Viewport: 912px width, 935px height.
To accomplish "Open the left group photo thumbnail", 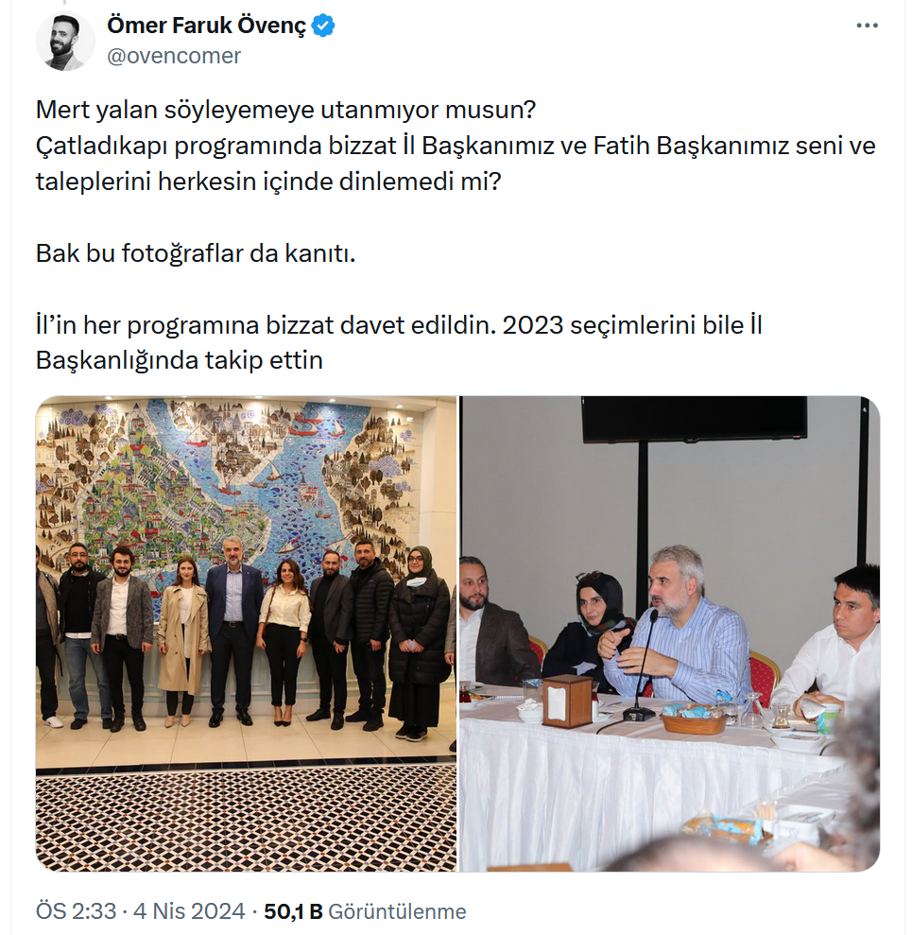I will click(x=246, y=633).
